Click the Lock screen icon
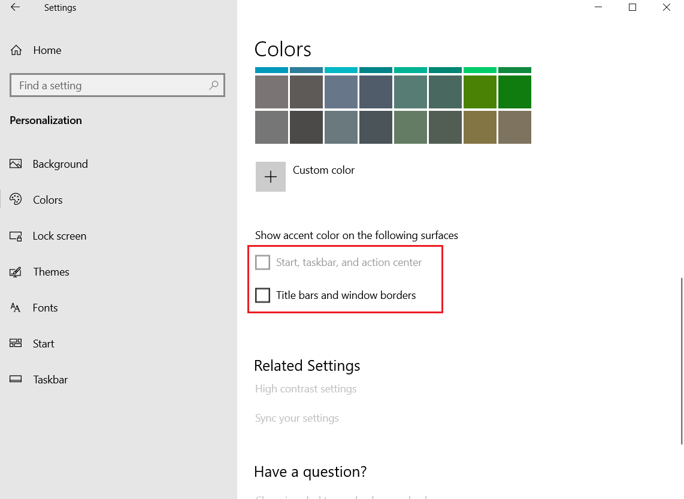Screen dimensions: 684x499 (x=16, y=236)
